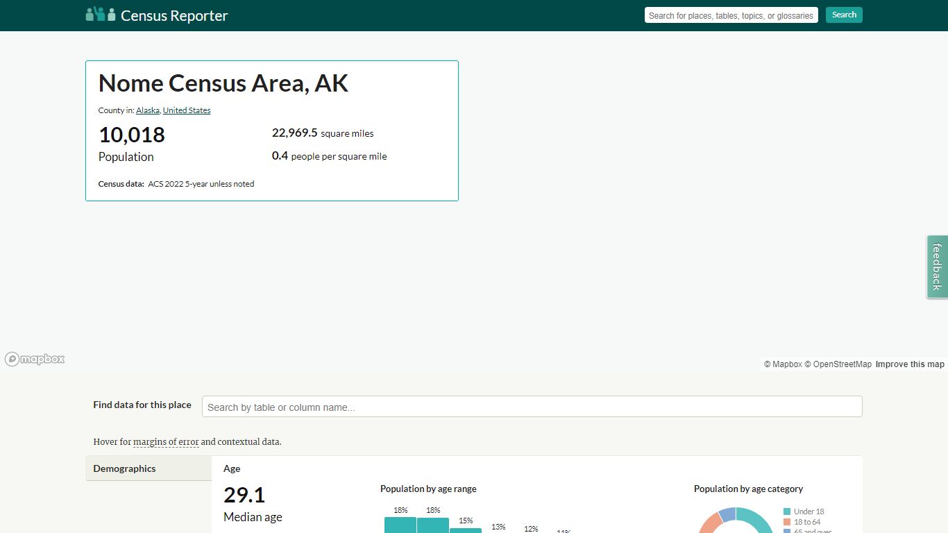Screen dimensions: 948x533
Task: Open the Alaska parent geography link
Action: point(148,110)
